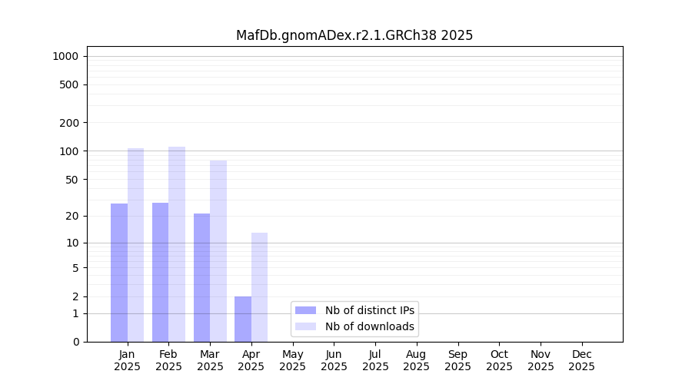Click the January downloads bar

tap(136, 246)
